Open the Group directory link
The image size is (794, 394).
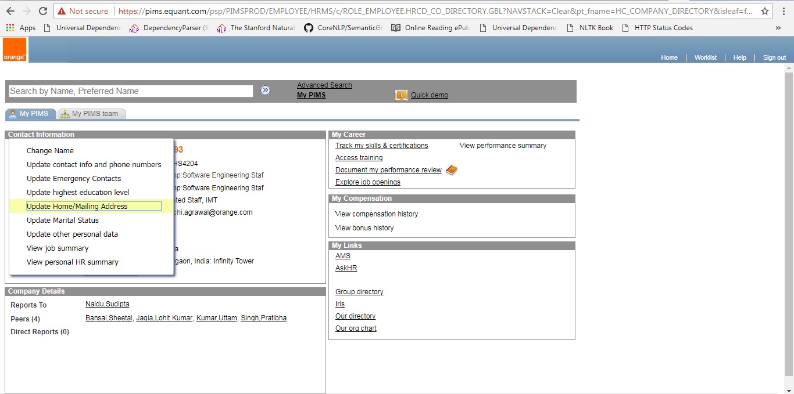point(359,292)
